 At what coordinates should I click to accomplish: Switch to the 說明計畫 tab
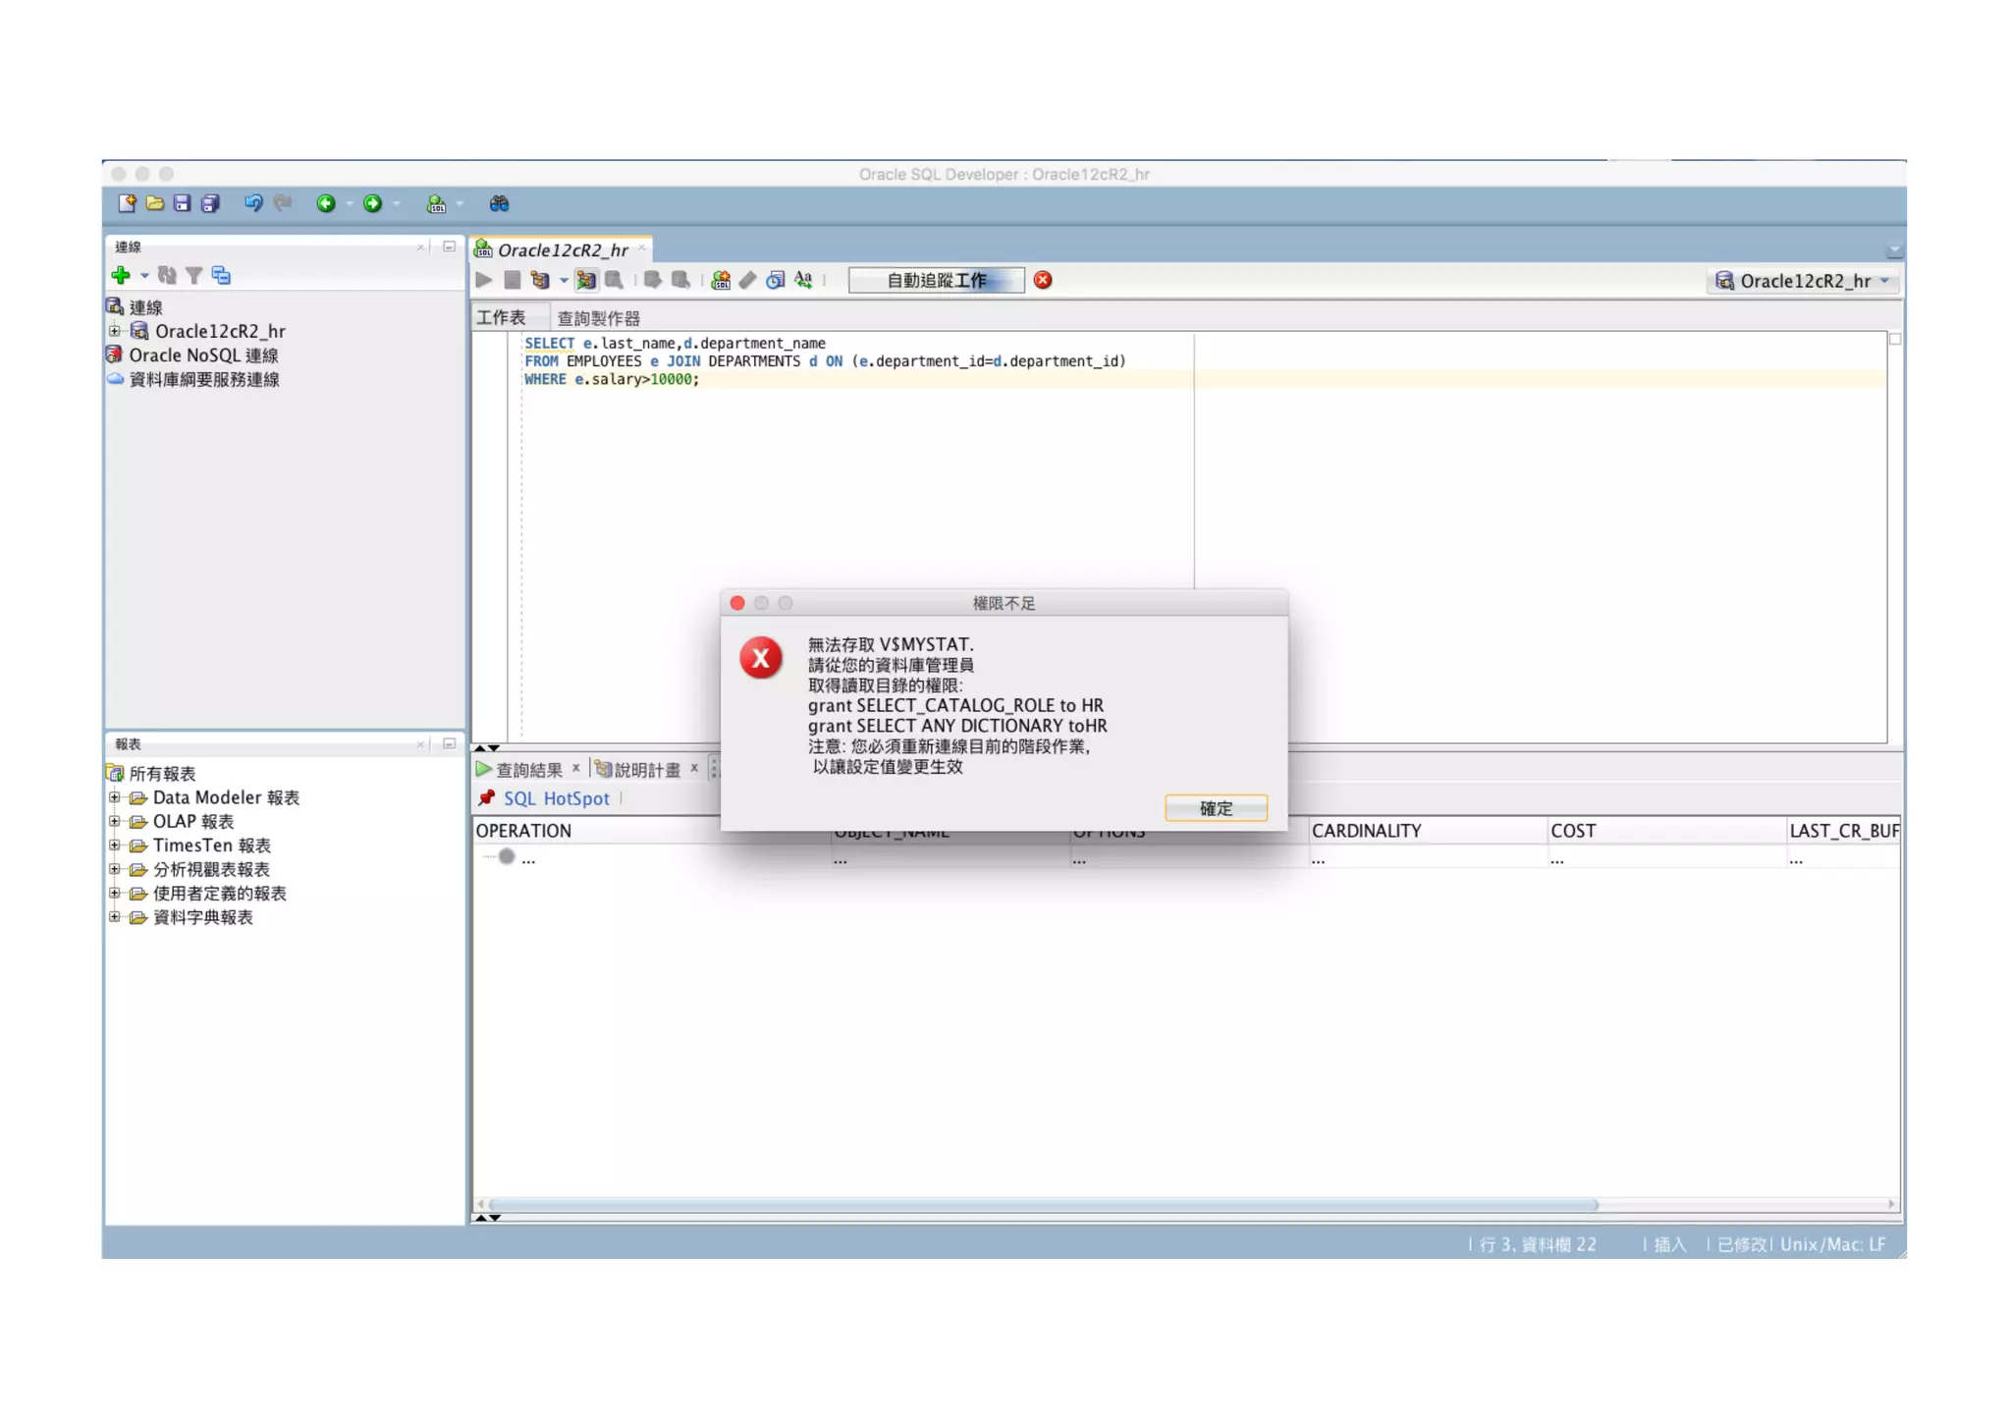pyautogui.click(x=646, y=770)
